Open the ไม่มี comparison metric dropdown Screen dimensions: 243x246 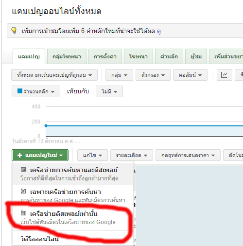point(109,91)
